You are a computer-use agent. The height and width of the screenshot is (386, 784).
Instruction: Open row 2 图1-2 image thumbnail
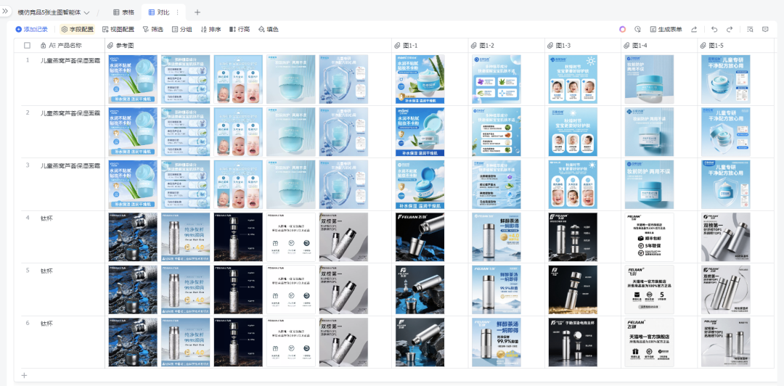click(x=497, y=131)
